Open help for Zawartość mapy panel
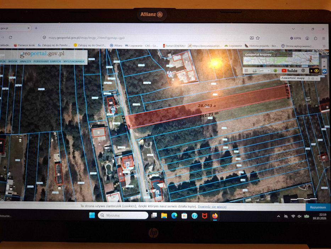Screen dimensions: 331x249 pos(309,78)
